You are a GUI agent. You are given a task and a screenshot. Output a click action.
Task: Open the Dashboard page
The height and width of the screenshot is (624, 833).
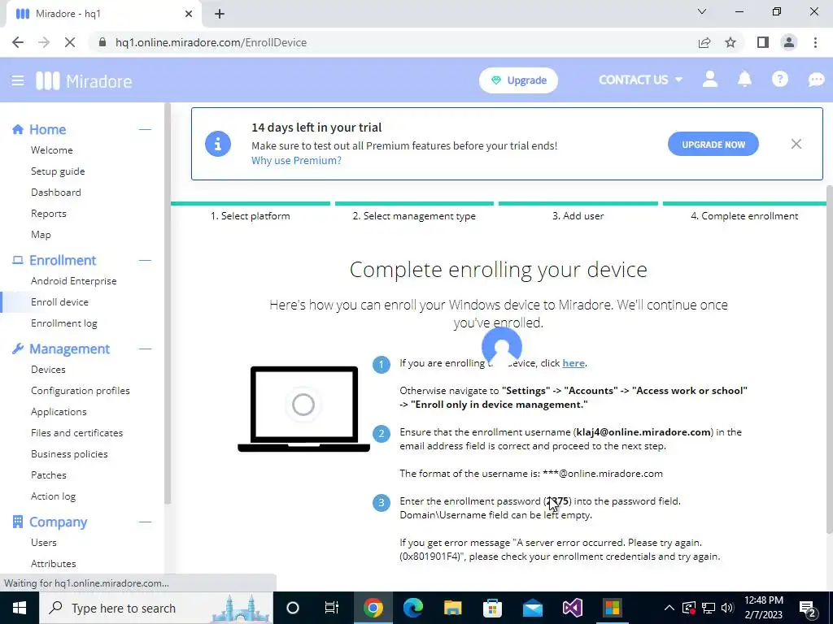(x=56, y=192)
